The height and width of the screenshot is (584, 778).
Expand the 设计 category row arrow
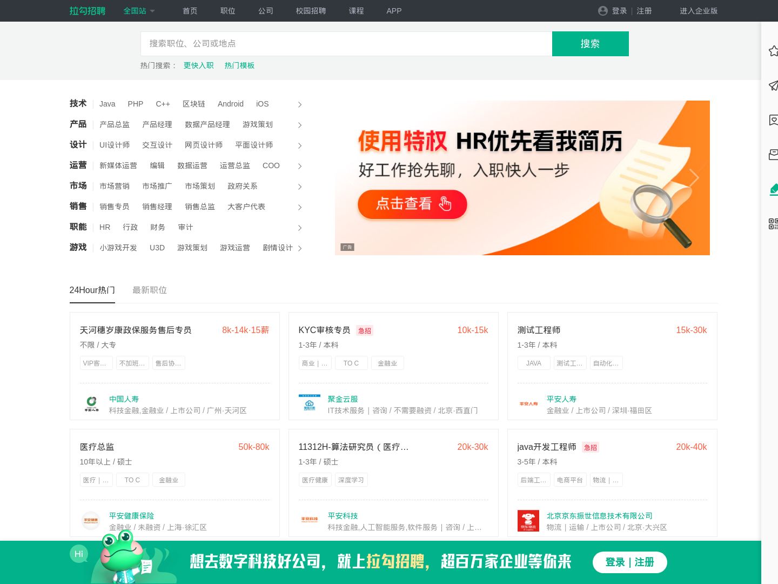[300, 145]
